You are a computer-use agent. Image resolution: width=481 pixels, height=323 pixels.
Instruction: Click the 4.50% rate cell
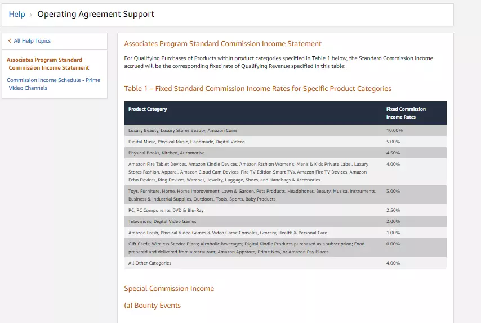click(x=393, y=153)
